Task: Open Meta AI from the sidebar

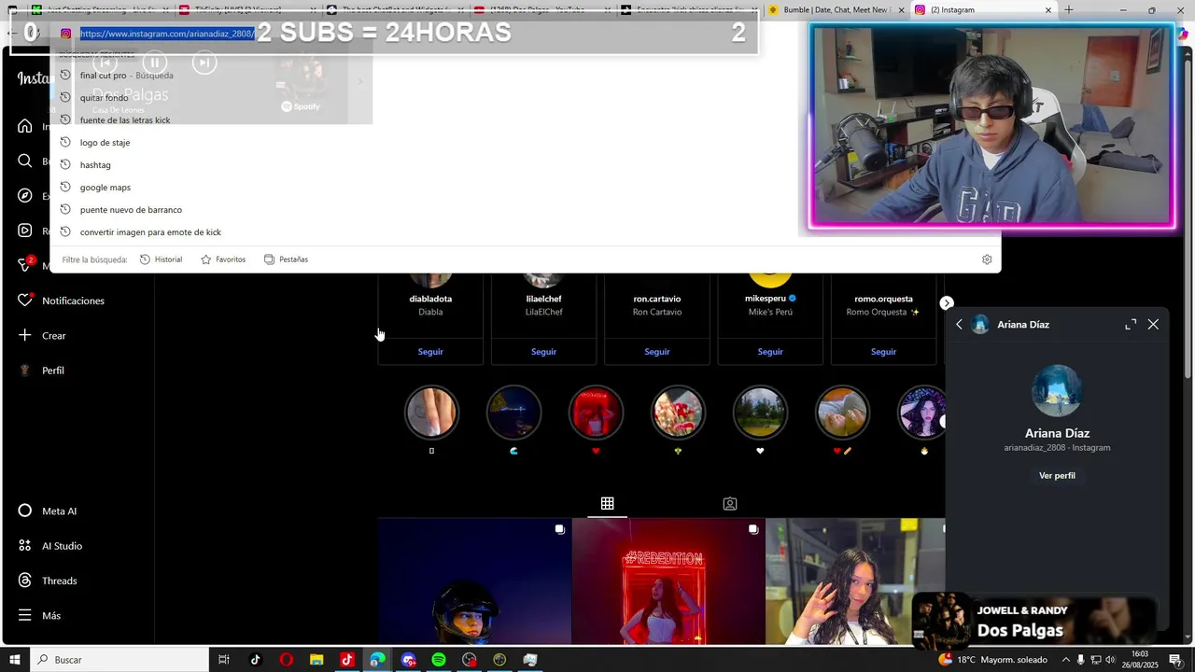Action: click(x=49, y=511)
